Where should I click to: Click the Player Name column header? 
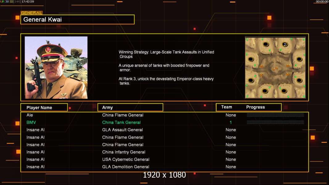tap(44, 108)
